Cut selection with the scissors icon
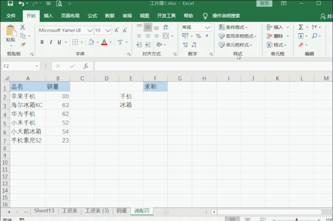The width and height of the screenshot is (333, 221). 22,27
